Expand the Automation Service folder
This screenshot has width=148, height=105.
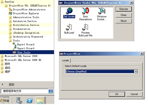[x=23, y=21]
